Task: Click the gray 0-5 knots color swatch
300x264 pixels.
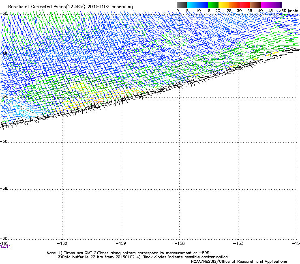Action: click(182, 5)
